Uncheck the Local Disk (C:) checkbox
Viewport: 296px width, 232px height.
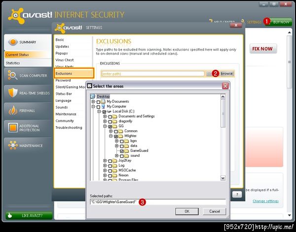point(104,112)
